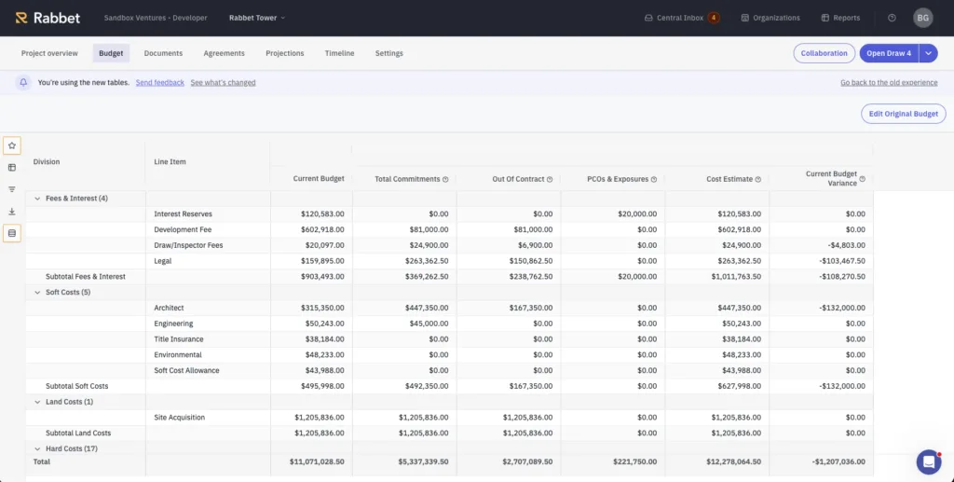This screenshot has width=954, height=482.
Task: Select the Interest Reserves line item
Action: click(184, 214)
